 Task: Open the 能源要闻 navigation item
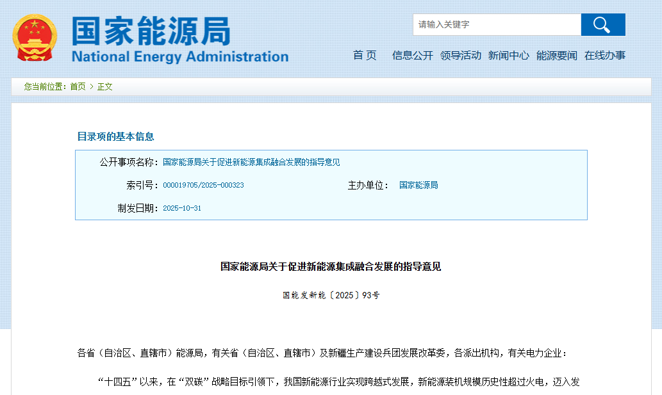pyautogui.click(x=556, y=56)
